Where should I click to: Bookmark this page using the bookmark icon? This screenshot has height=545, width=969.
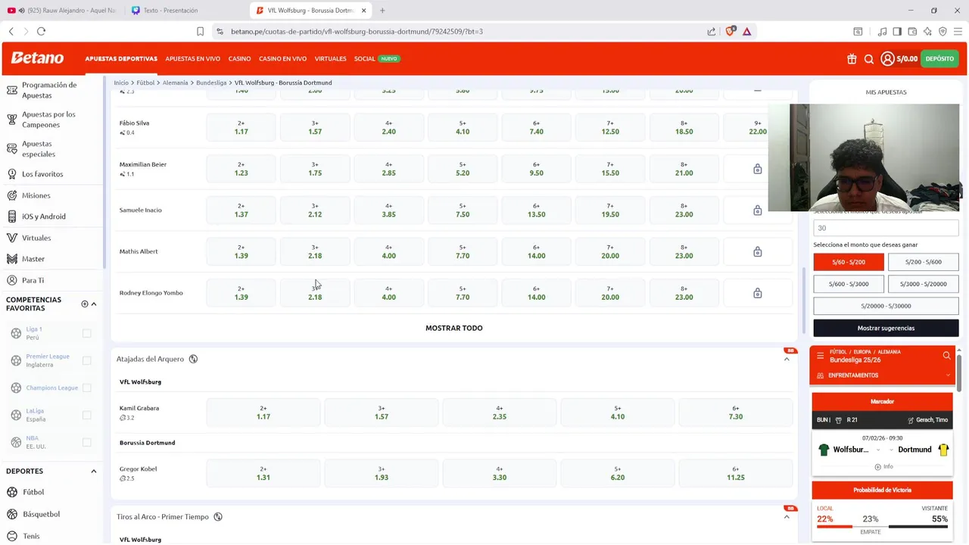[x=200, y=31]
